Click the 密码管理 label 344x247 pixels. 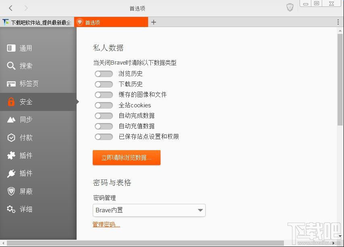pyautogui.click(x=104, y=198)
